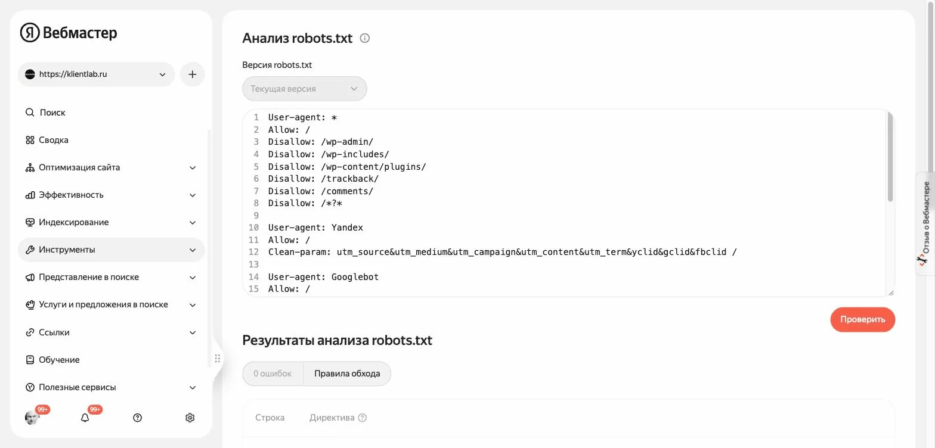Switch to the Правила обхода tab
The image size is (935, 448).
347,374
